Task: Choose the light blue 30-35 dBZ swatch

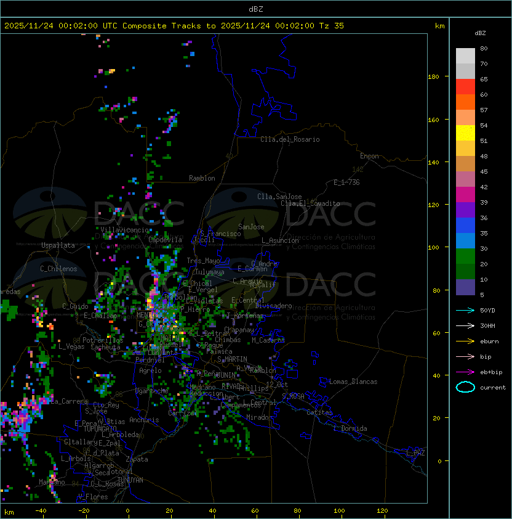Action: click(465, 241)
